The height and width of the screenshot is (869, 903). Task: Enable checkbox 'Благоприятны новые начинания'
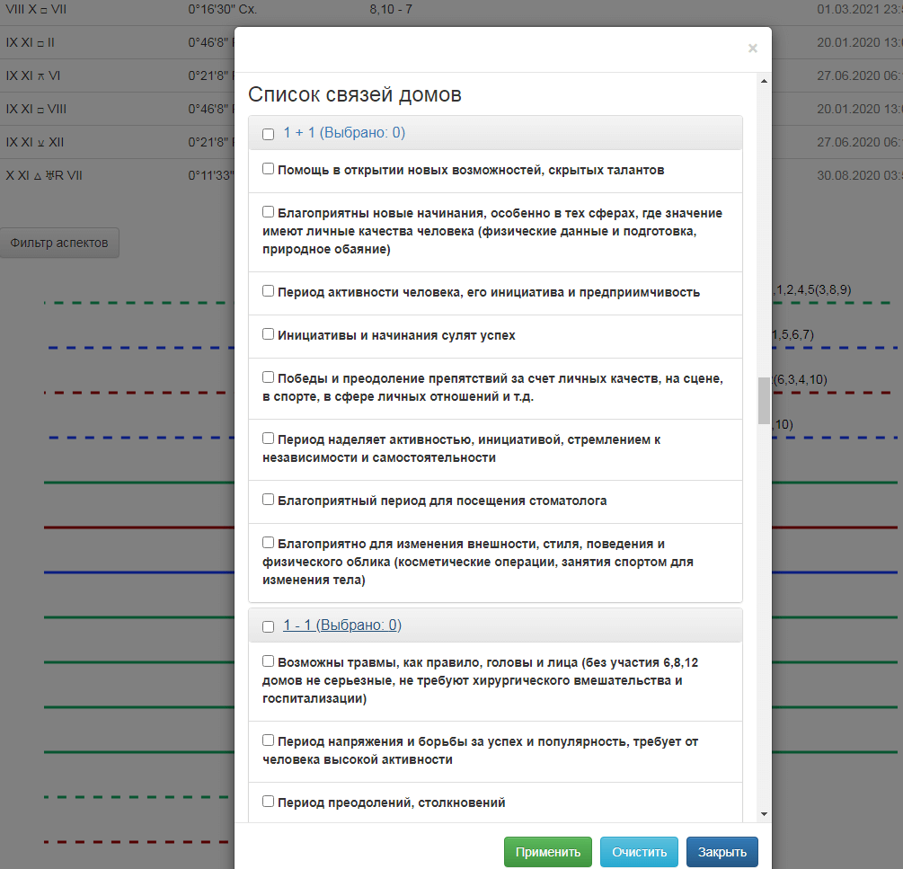tap(267, 211)
